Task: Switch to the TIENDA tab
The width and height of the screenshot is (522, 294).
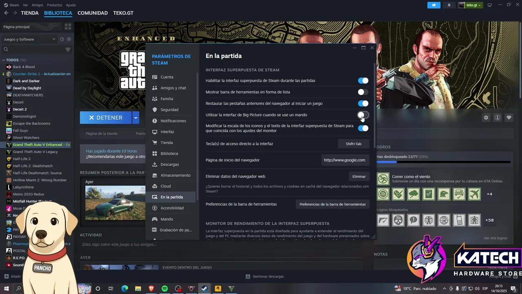Action: [30, 13]
